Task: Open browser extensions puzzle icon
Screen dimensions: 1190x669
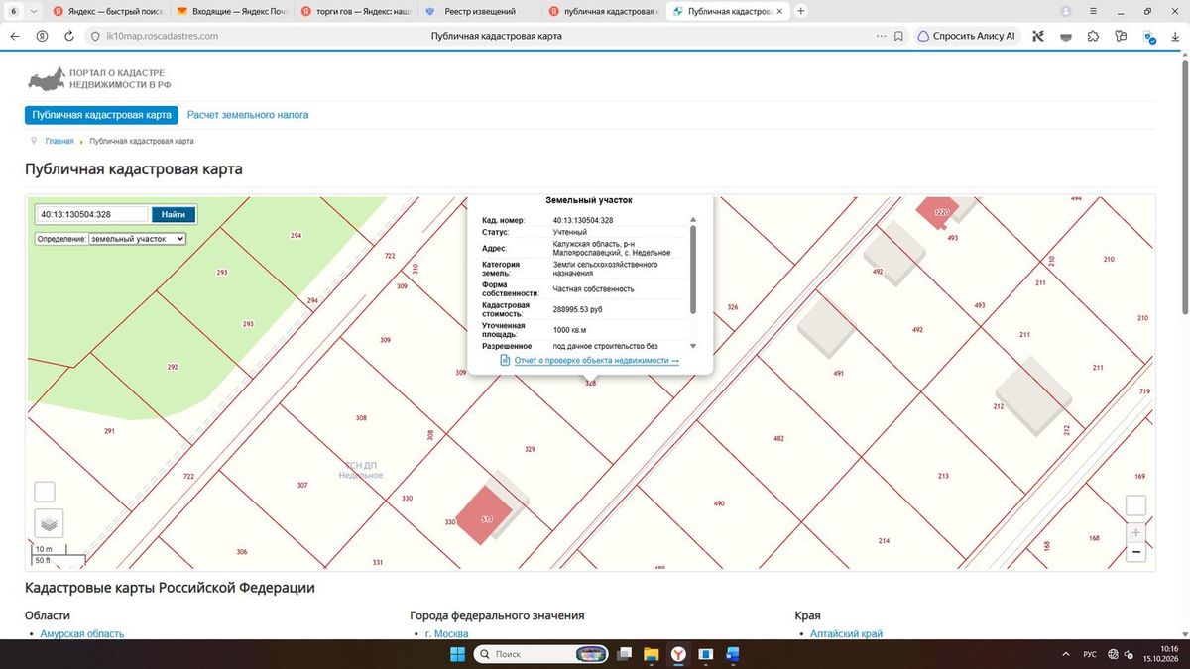Action: pos(1093,36)
